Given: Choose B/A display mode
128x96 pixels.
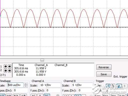Looking at the screenshot, I should (x=16, y=95).
